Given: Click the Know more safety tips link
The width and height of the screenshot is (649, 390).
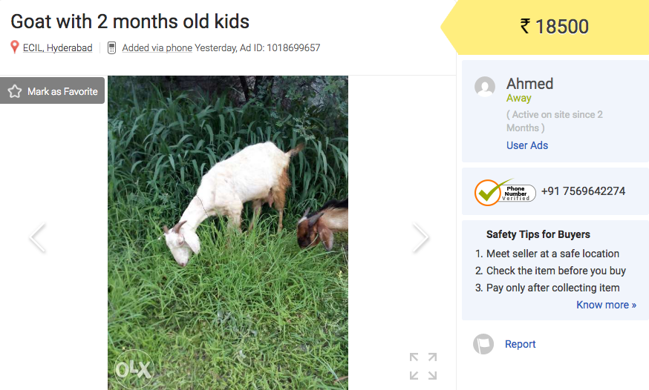Looking at the screenshot, I should tap(607, 305).
